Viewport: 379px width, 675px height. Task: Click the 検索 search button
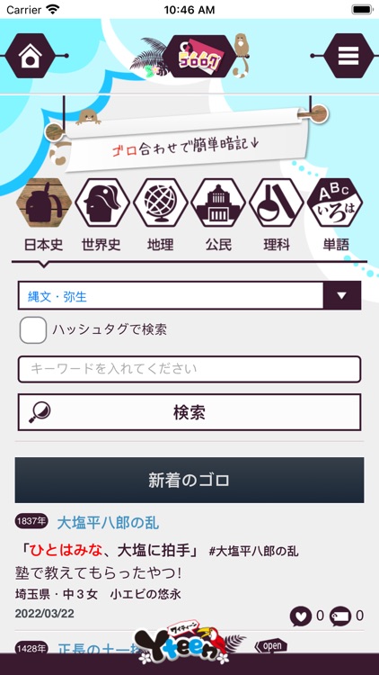(x=189, y=412)
